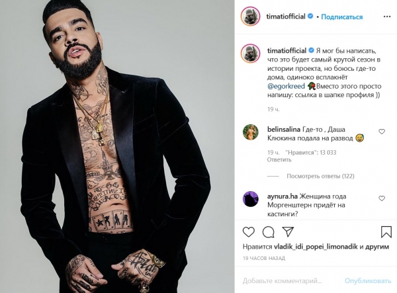Open aynura.ha's profile picture

250,199
